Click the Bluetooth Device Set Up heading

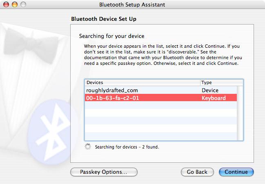tap(104, 19)
